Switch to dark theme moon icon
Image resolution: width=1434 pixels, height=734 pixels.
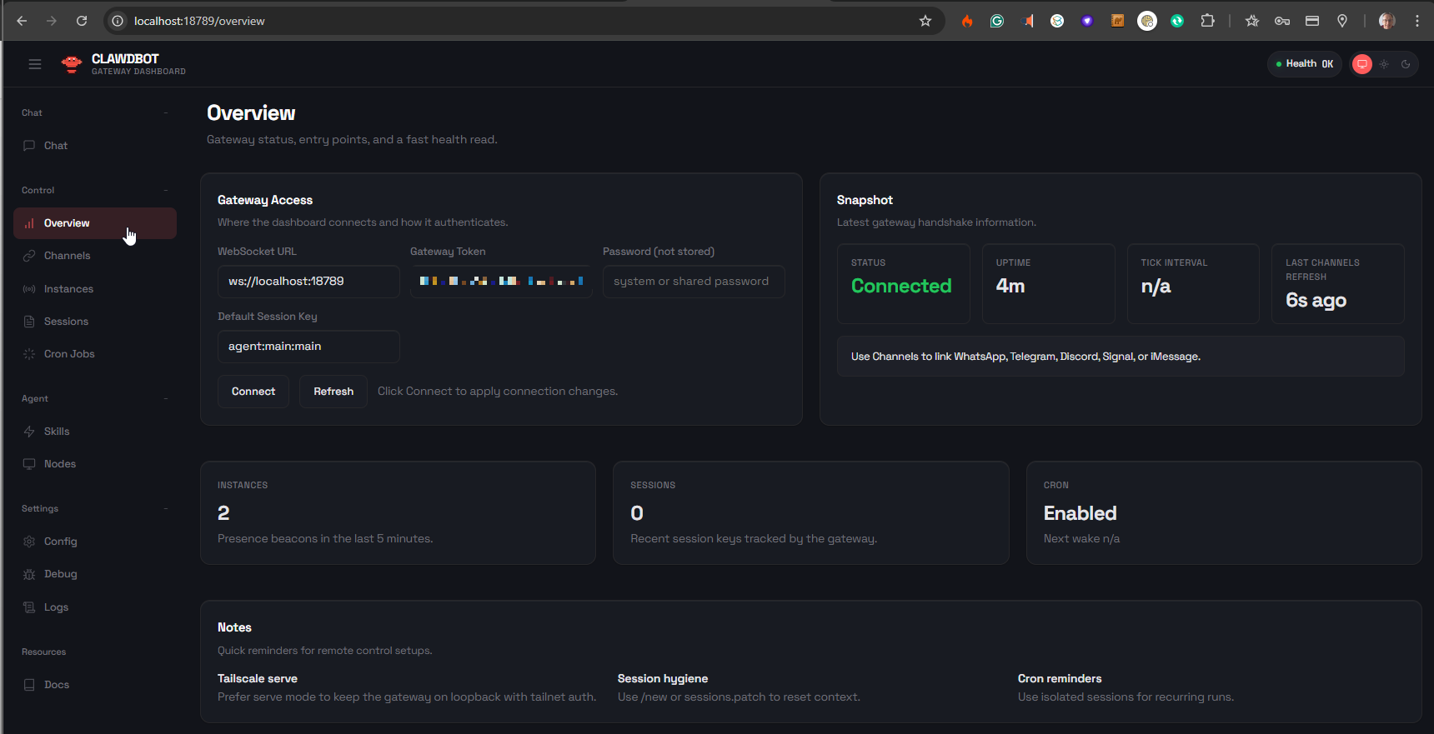click(1406, 64)
